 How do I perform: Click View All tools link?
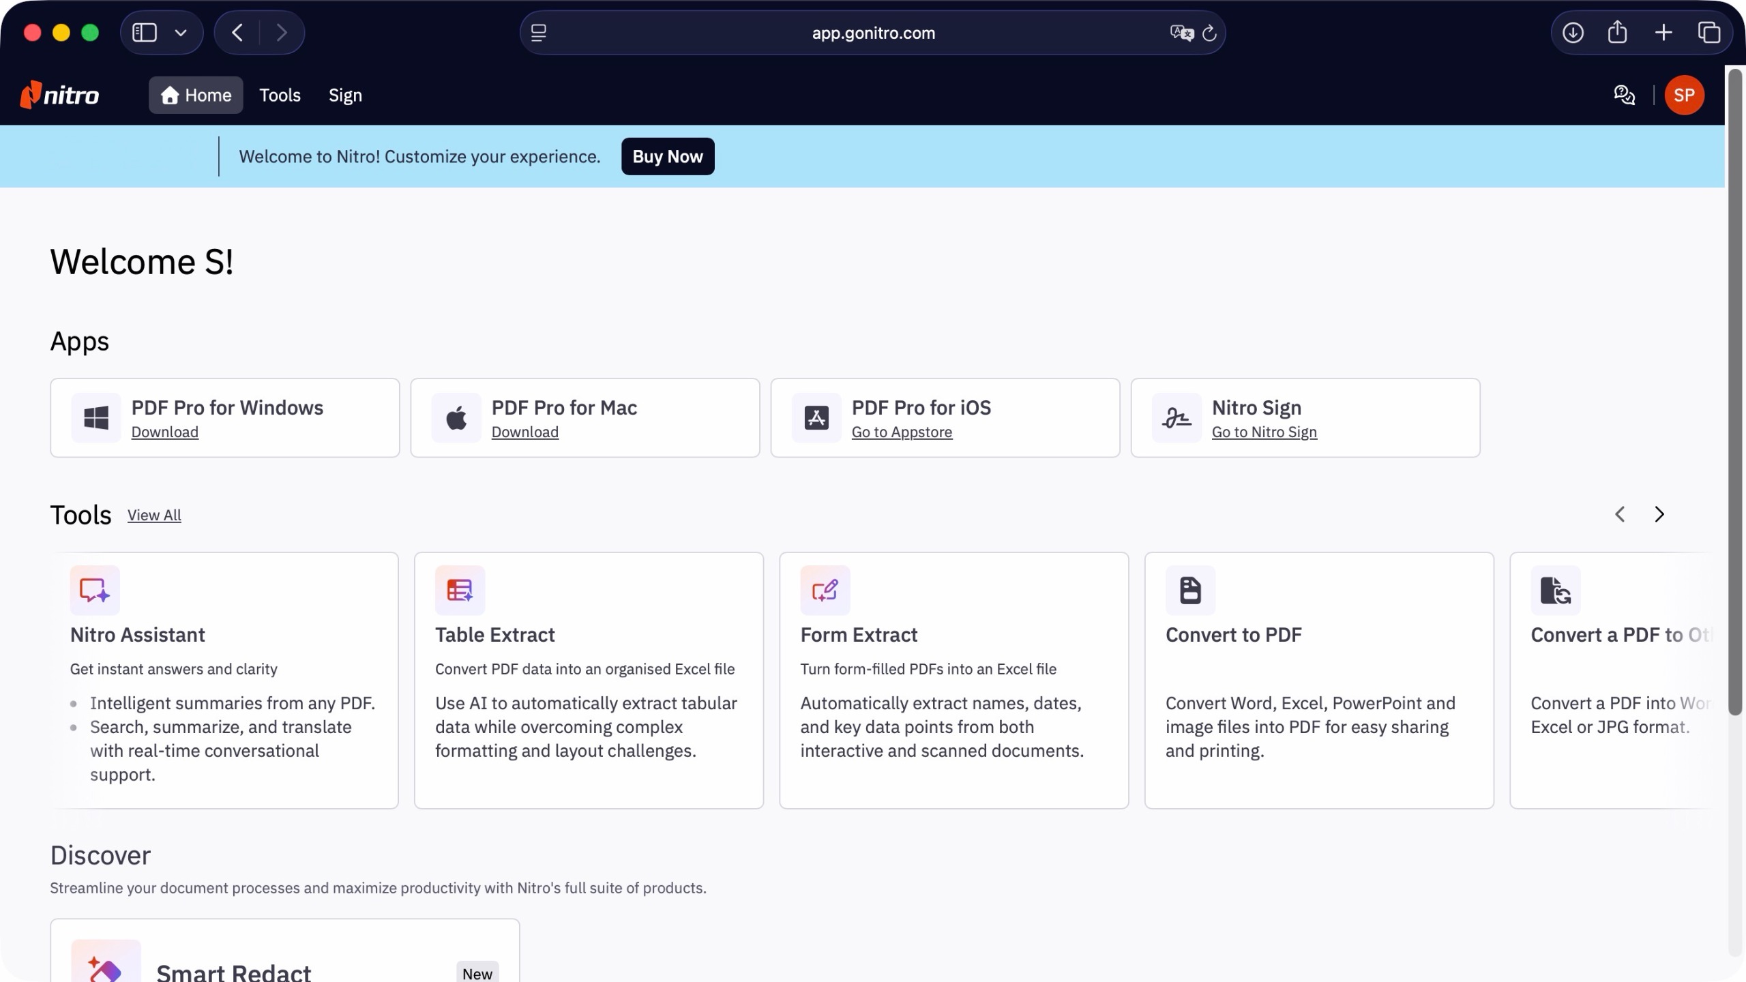coord(154,516)
